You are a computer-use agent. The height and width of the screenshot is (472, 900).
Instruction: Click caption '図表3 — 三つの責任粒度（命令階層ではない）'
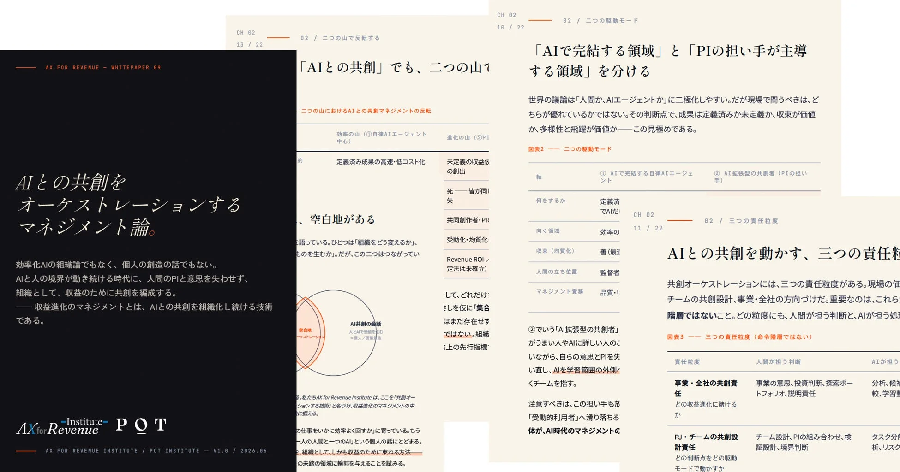coord(739,337)
